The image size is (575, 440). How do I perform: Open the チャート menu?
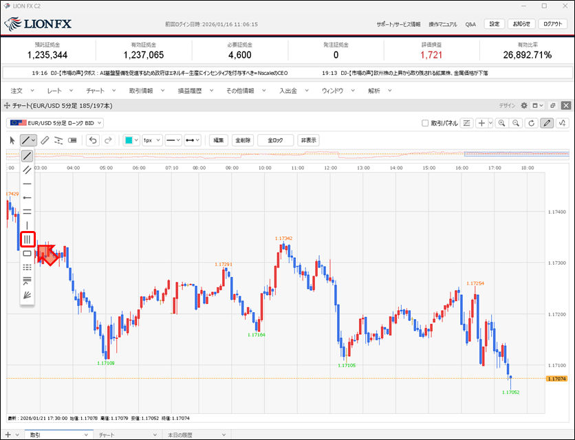click(x=99, y=90)
